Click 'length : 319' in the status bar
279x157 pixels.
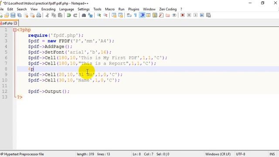[85, 154]
